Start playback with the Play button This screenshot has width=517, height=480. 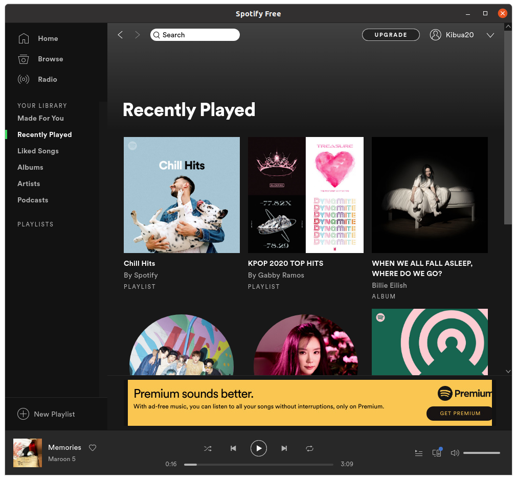pyautogui.click(x=259, y=448)
